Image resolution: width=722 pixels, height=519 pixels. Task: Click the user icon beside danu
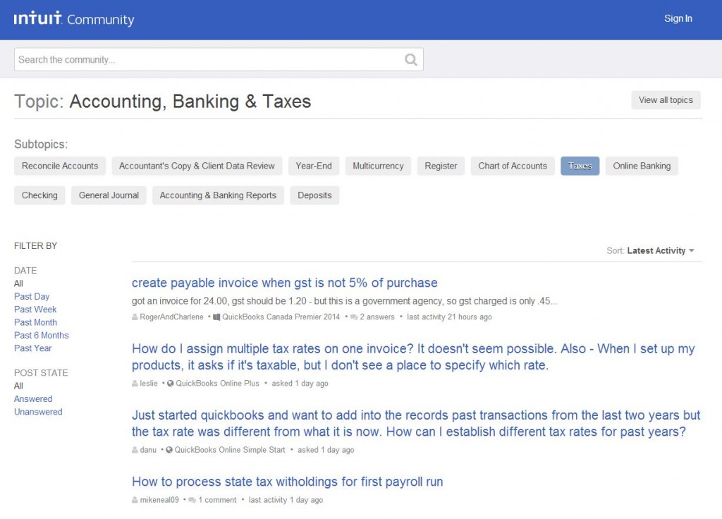[135, 450]
